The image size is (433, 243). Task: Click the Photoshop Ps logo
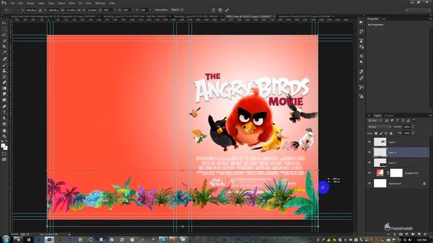tap(4, 3)
